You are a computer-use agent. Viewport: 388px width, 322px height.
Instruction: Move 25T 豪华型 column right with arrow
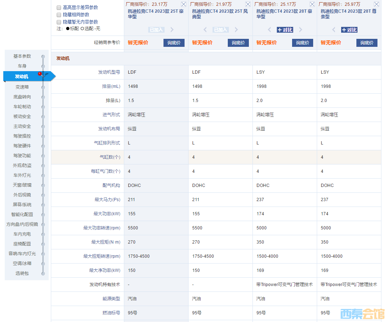172,30
